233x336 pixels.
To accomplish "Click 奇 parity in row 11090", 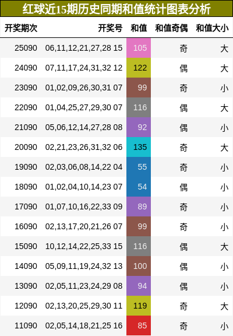I will (183, 326).
